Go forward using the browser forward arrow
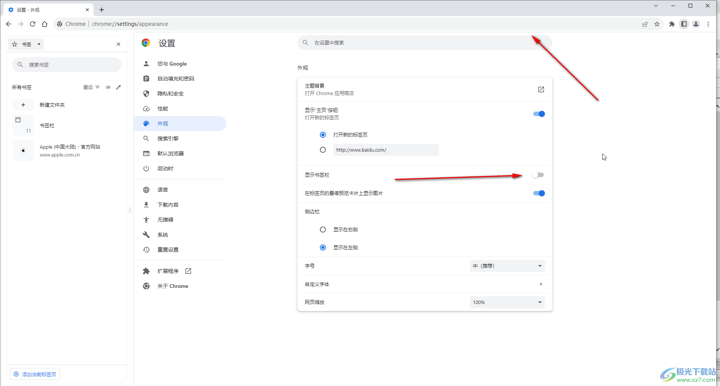The height and width of the screenshot is (386, 720). 21,24
